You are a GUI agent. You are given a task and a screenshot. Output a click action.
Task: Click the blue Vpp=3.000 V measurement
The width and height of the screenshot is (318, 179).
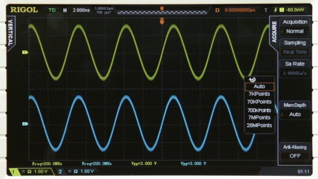point(193,164)
